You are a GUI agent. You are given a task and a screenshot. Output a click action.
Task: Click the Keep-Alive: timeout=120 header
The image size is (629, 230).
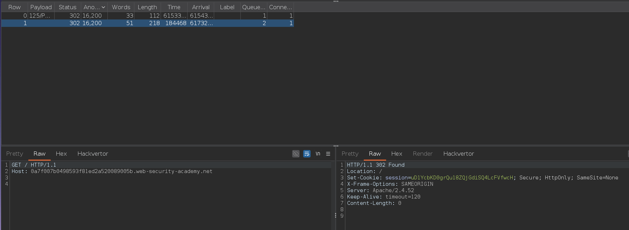(x=384, y=197)
